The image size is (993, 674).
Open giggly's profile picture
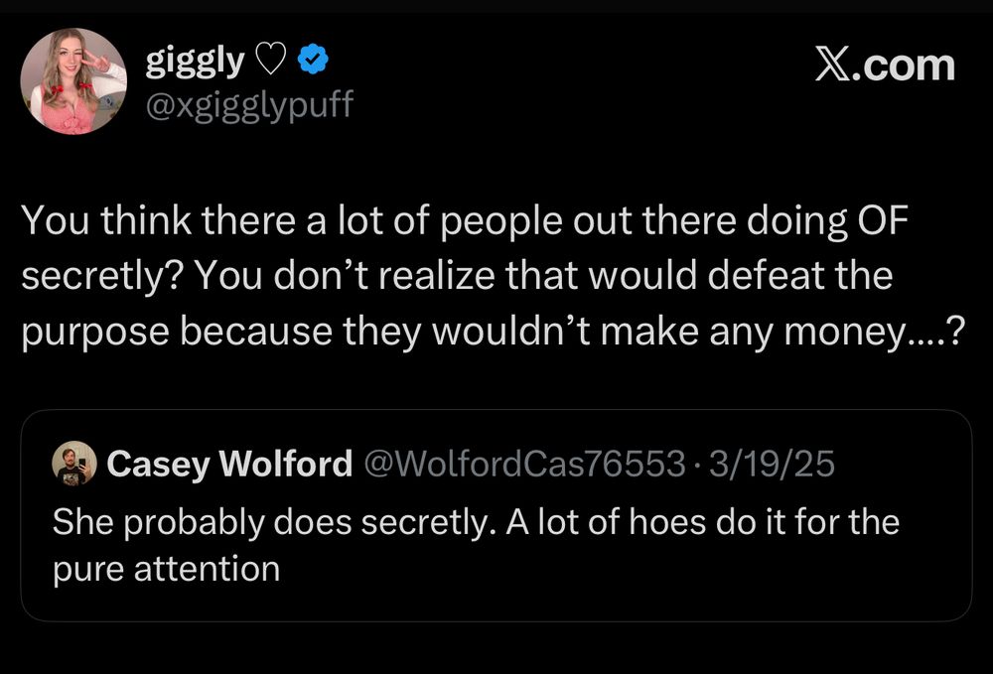[73, 81]
